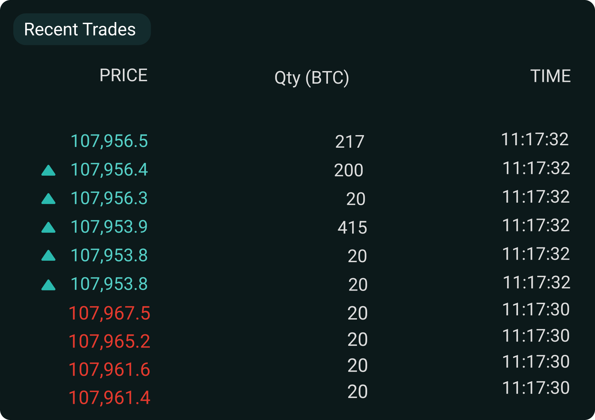Select the trade priced 107,956.5

point(110,141)
